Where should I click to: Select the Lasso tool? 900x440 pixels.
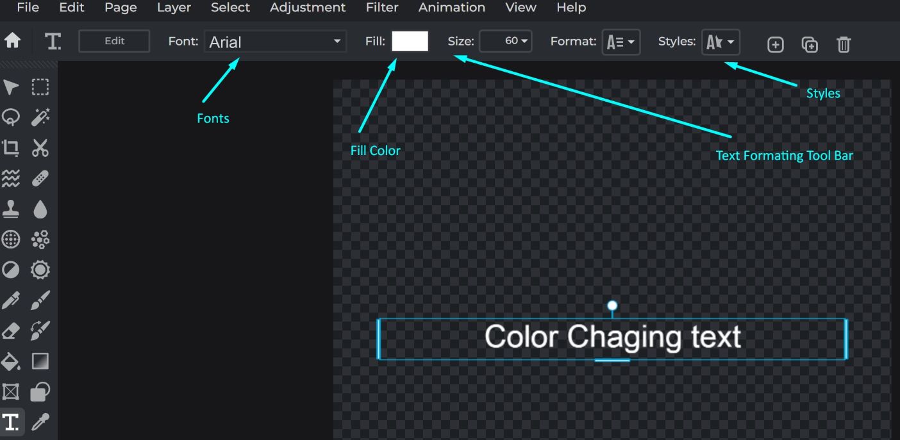tap(10, 117)
